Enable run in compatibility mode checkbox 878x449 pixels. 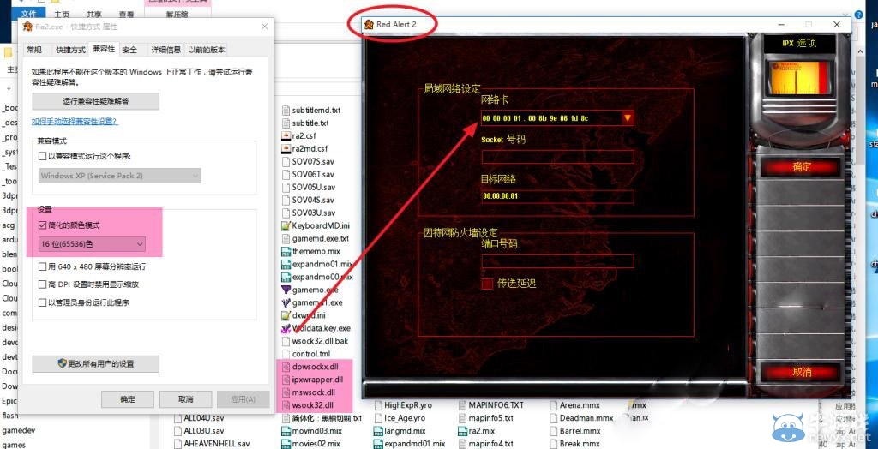tap(43, 156)
